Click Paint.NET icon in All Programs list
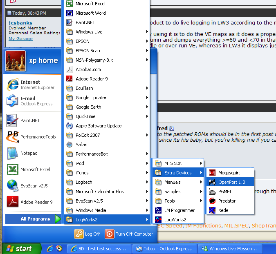Viewport: 276px width, 254px height. (x=70, y=22)
